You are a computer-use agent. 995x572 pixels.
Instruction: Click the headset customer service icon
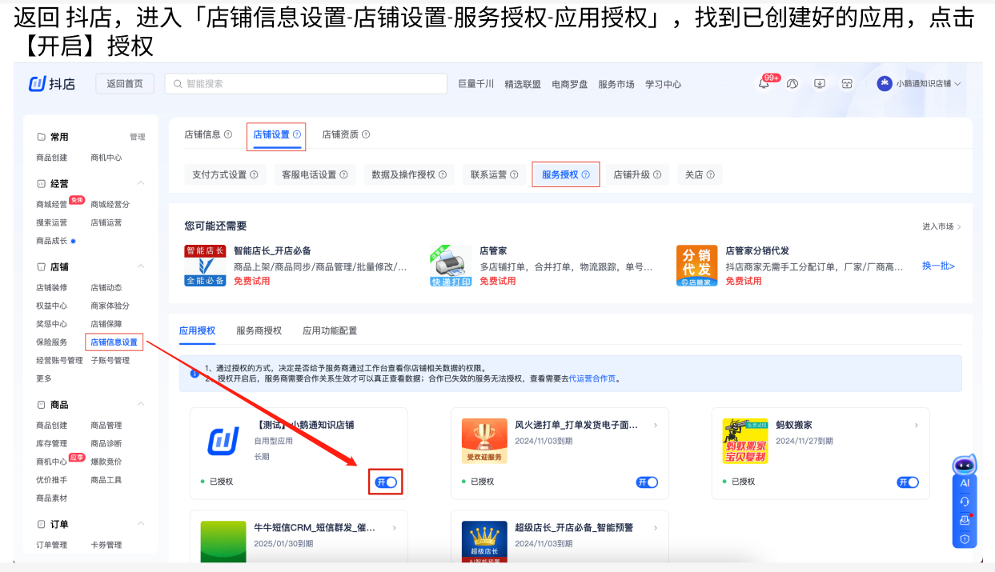pos(965,502)
